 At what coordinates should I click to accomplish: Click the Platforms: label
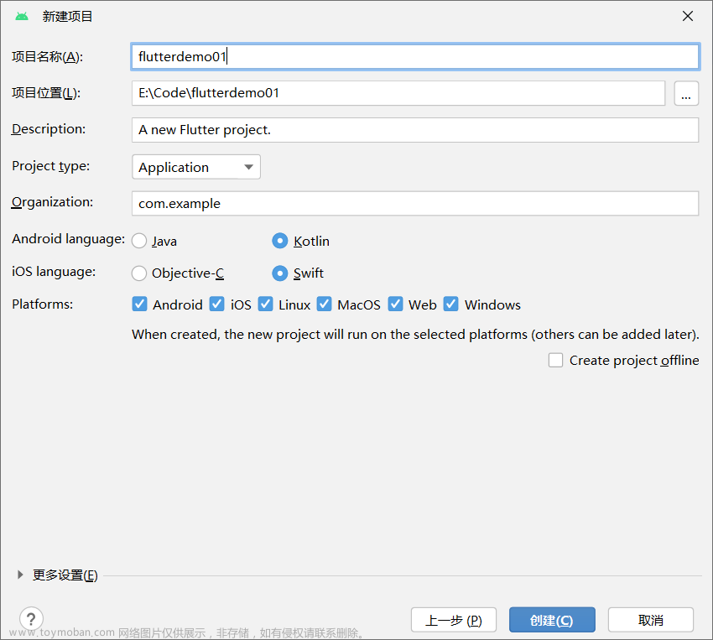pos(42,304)
